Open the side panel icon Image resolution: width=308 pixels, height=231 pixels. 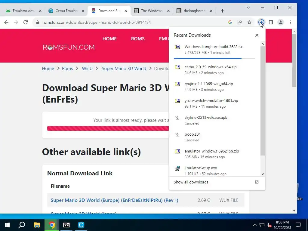coord(271,22)
